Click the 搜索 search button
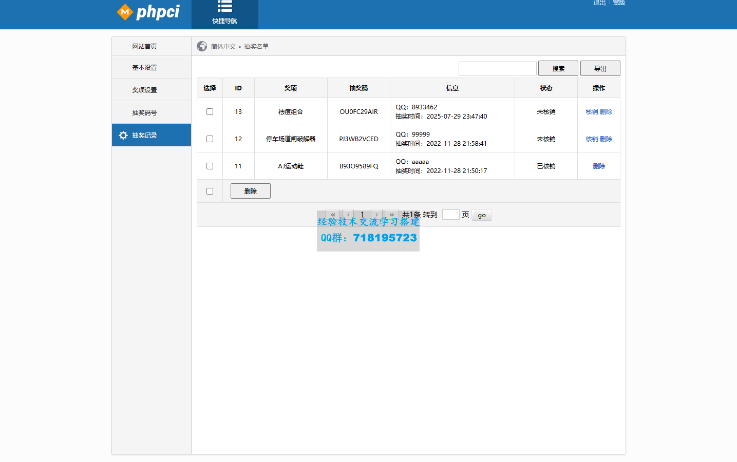The image size is (737, 462). click(558, 68)
